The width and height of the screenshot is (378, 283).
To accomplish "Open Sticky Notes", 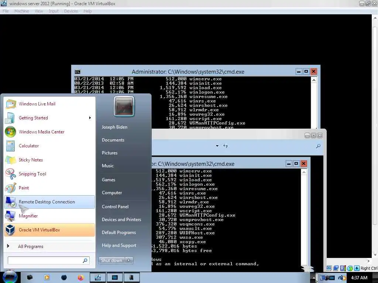I will 49,160.
